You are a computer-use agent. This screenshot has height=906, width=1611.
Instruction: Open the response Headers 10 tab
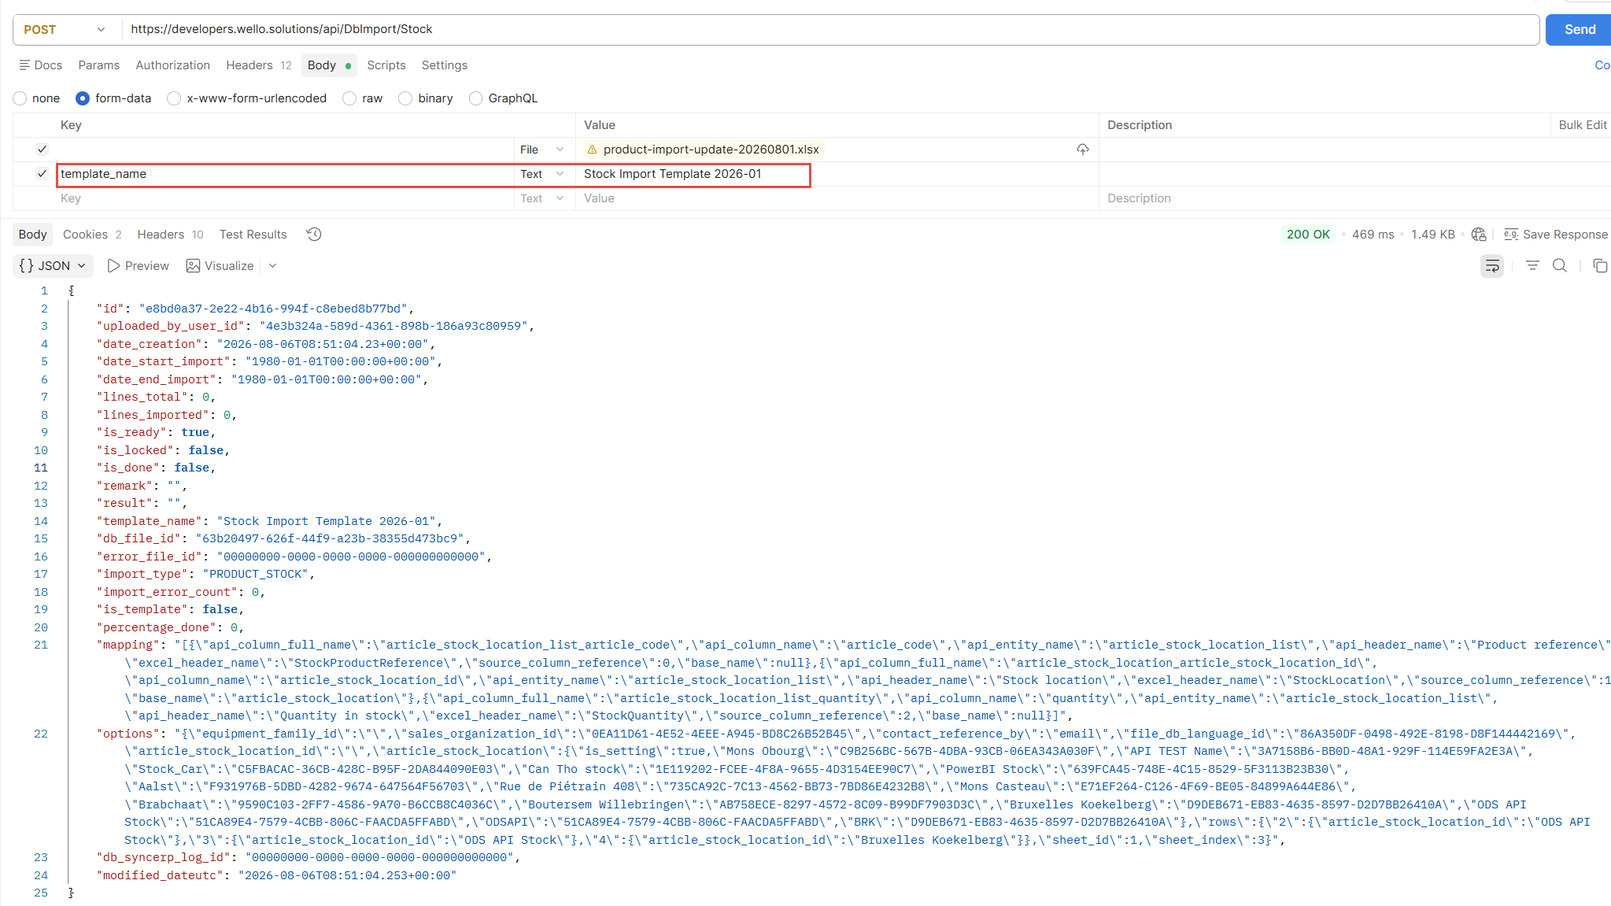(x=170, y=235)
